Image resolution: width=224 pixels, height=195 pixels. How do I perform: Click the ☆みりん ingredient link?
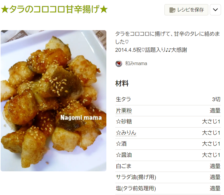pyautogui.click(x=126, y=133)
